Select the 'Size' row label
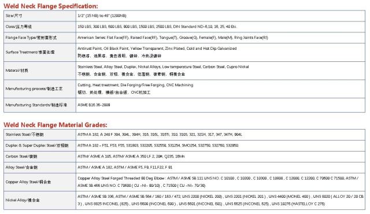 pyautogui.click(x=14, y=16)
